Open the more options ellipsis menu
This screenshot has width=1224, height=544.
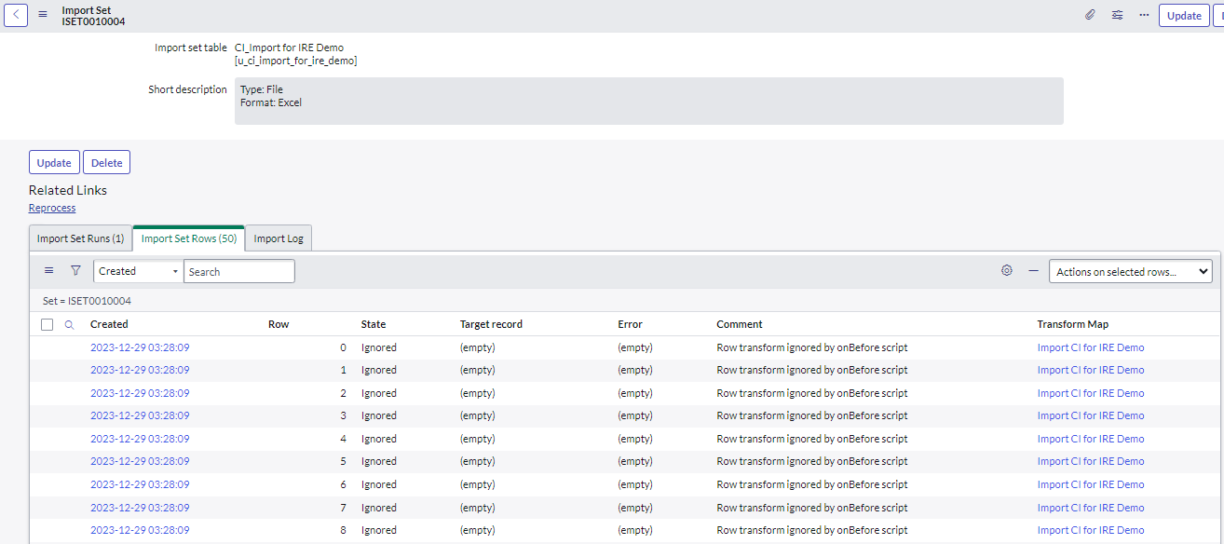coord(1144,15)
